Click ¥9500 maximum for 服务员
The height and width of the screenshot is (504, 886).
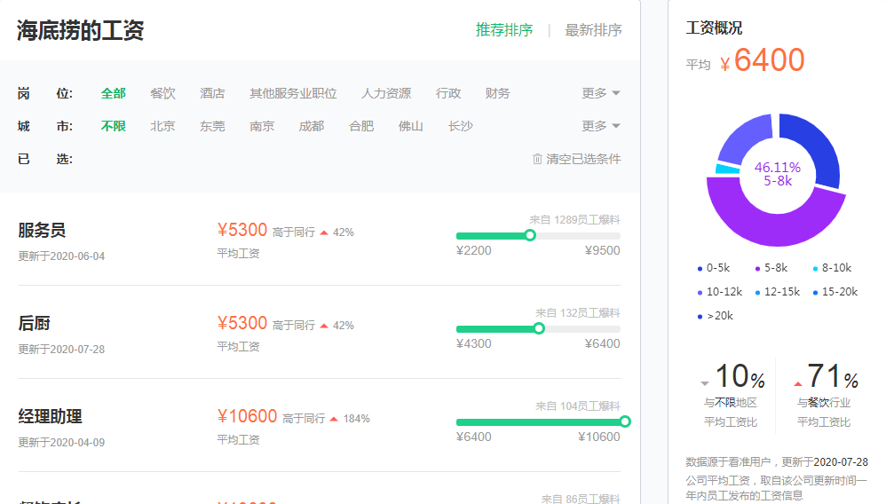(602, 251)
